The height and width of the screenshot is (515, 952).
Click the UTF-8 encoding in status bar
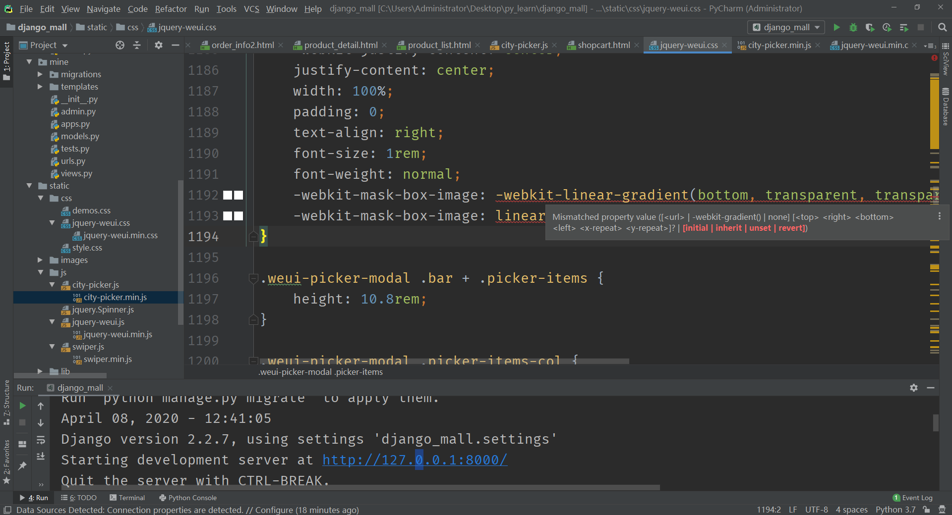[x=817, y=510]
